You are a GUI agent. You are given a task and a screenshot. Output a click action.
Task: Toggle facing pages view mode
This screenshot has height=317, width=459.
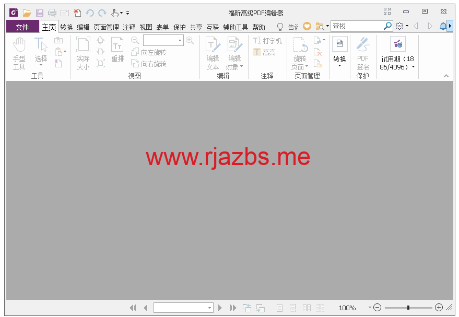(307, 308)
